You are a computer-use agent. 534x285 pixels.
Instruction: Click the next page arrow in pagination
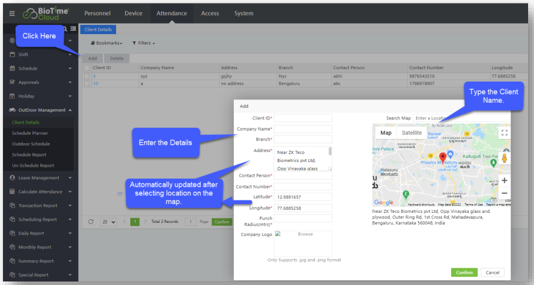[x=146, y=222]
